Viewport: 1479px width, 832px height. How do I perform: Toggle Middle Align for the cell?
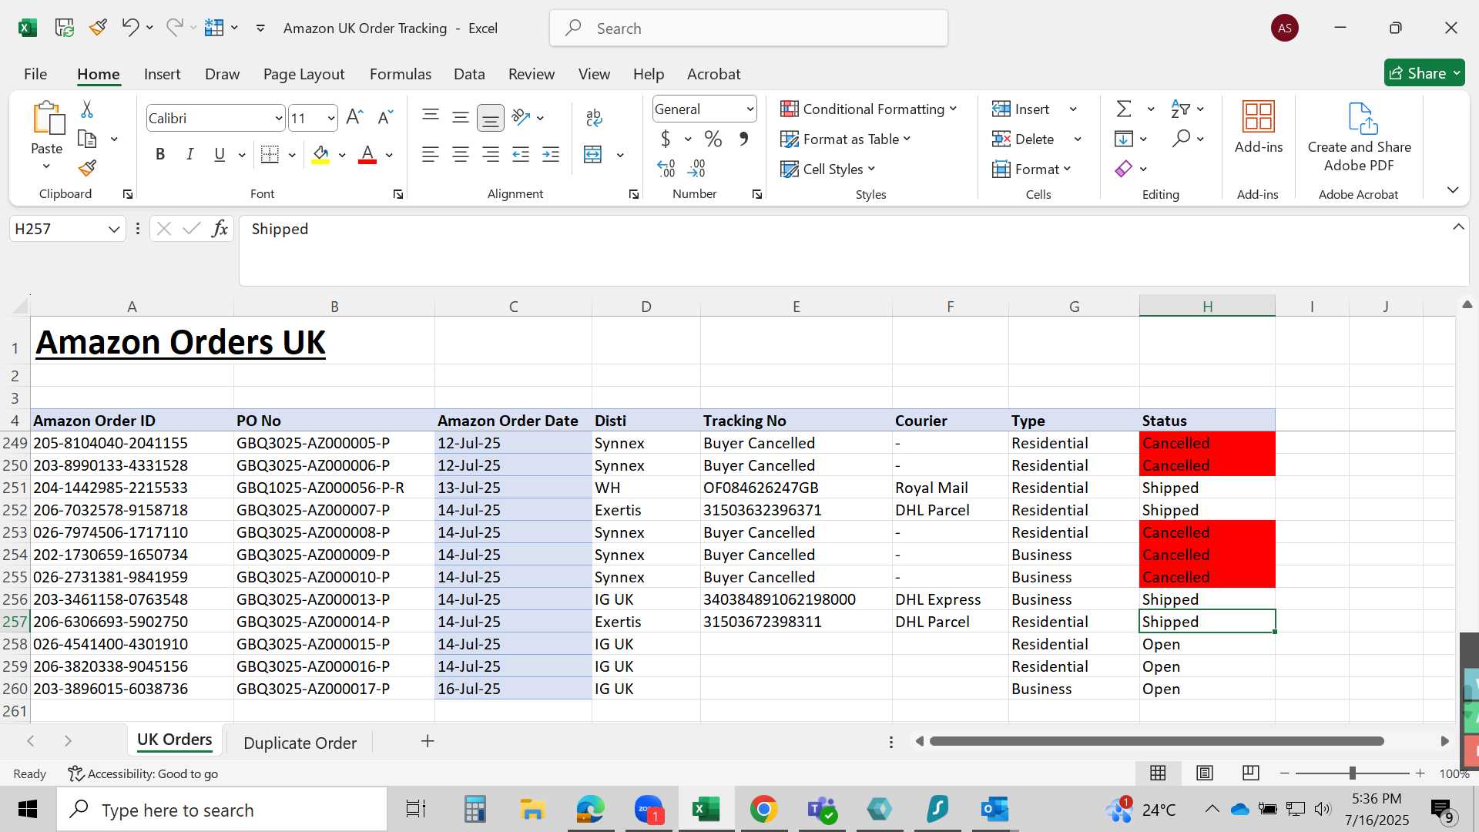(x=461, y=117)
